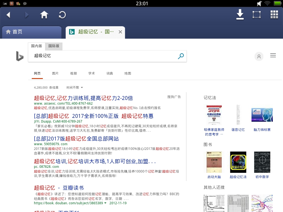The height and width of the screenshot is (212, 283).
Task: Click the www.59059079.com URL
Action: click(x=51, y=144)
